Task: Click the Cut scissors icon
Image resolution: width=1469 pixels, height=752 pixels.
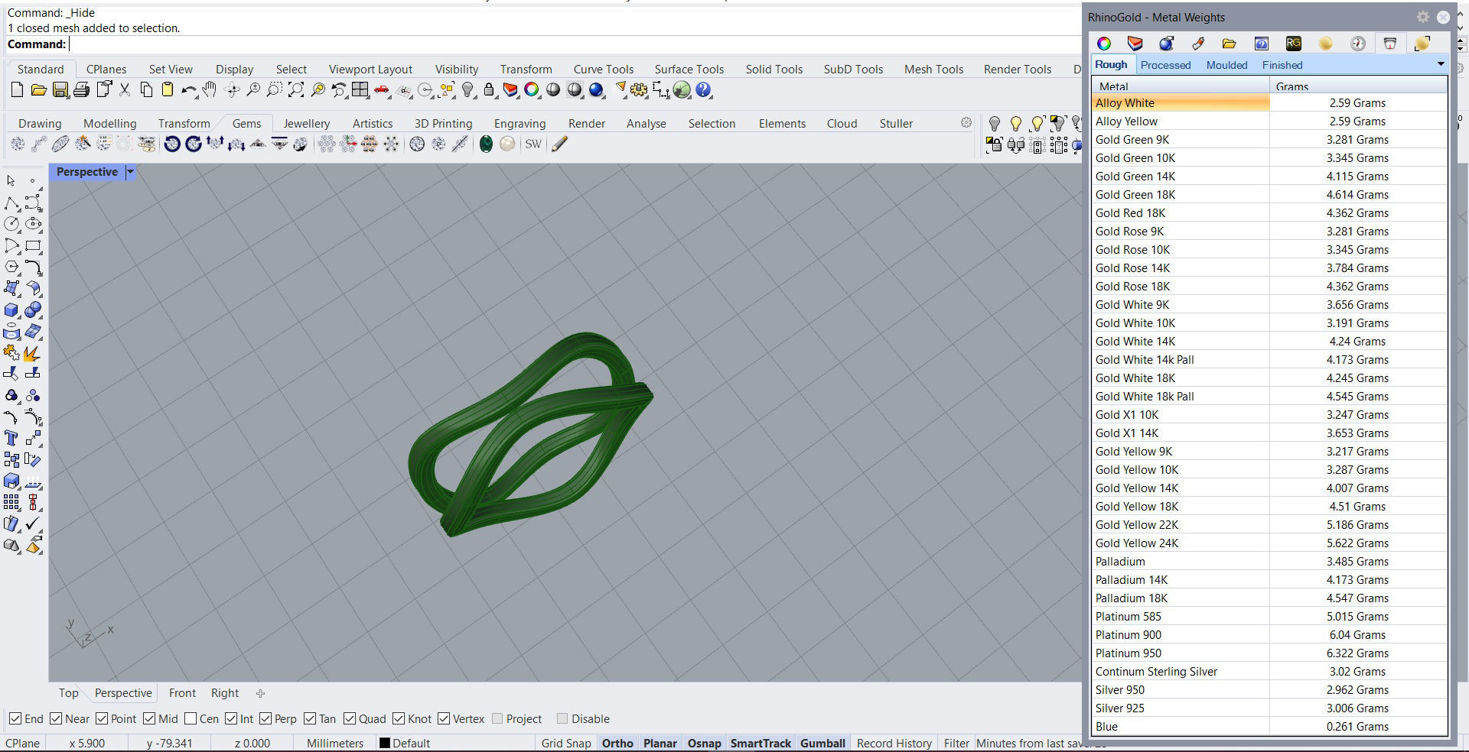Action: tap(125, 90)
